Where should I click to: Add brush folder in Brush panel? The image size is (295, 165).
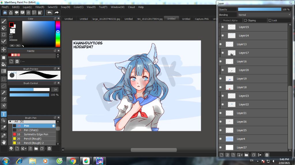click(x=36, y=149)
